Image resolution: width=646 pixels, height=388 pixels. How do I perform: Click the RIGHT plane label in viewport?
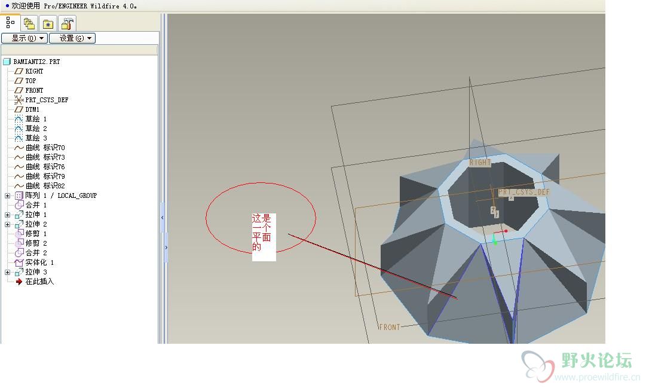point(480,163)
